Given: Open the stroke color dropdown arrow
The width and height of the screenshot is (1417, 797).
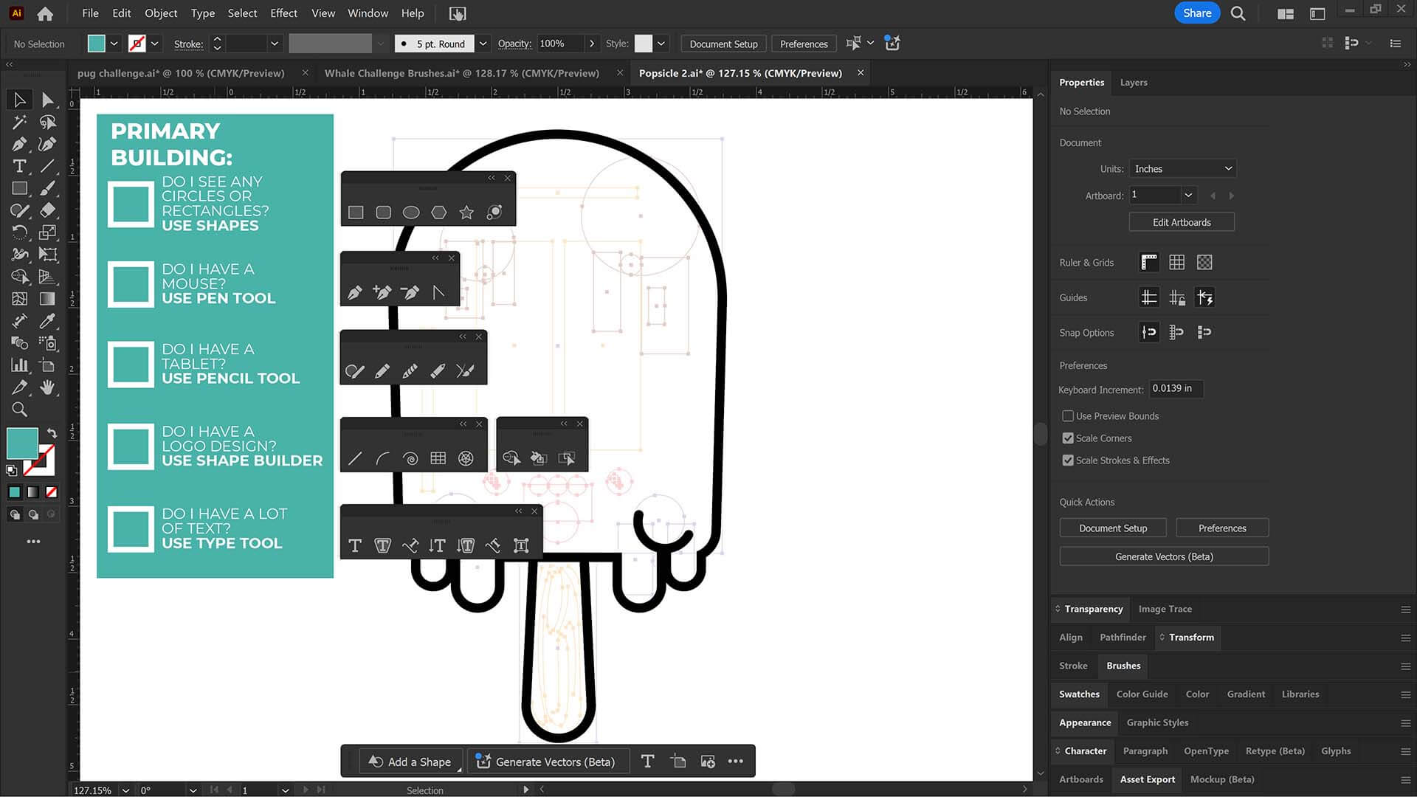Looking at the screenshot, I should [x=155, y=44].
